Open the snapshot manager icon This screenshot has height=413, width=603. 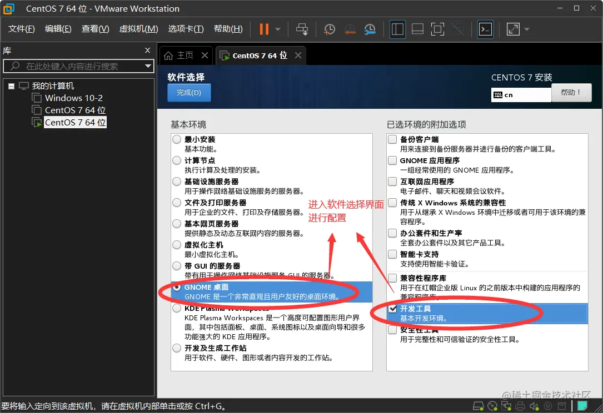point(370,29)
